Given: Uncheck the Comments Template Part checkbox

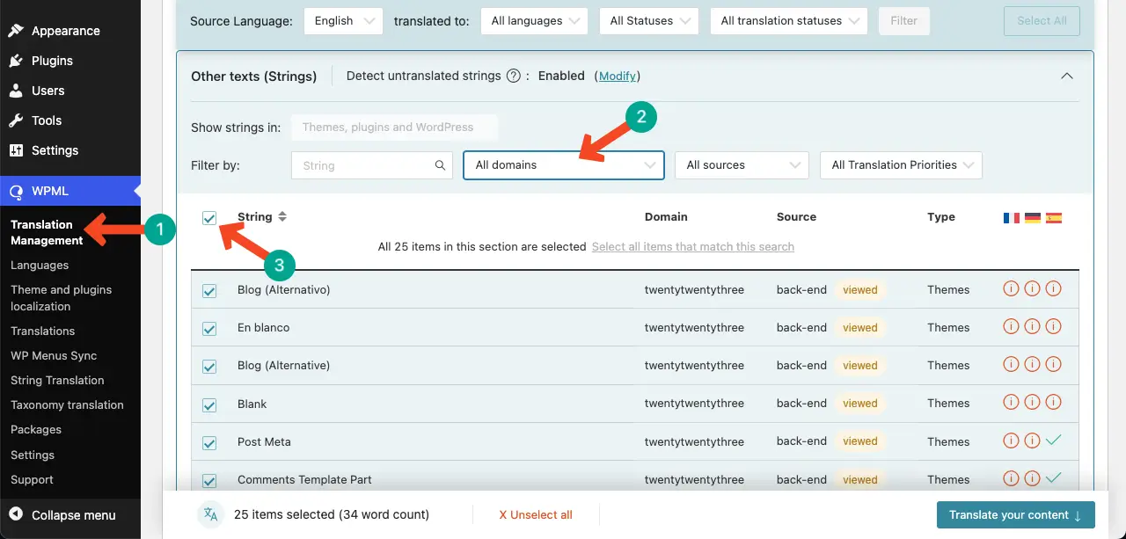Looking at the screenshot, I should pyautogui.click(x=209, y=481).
